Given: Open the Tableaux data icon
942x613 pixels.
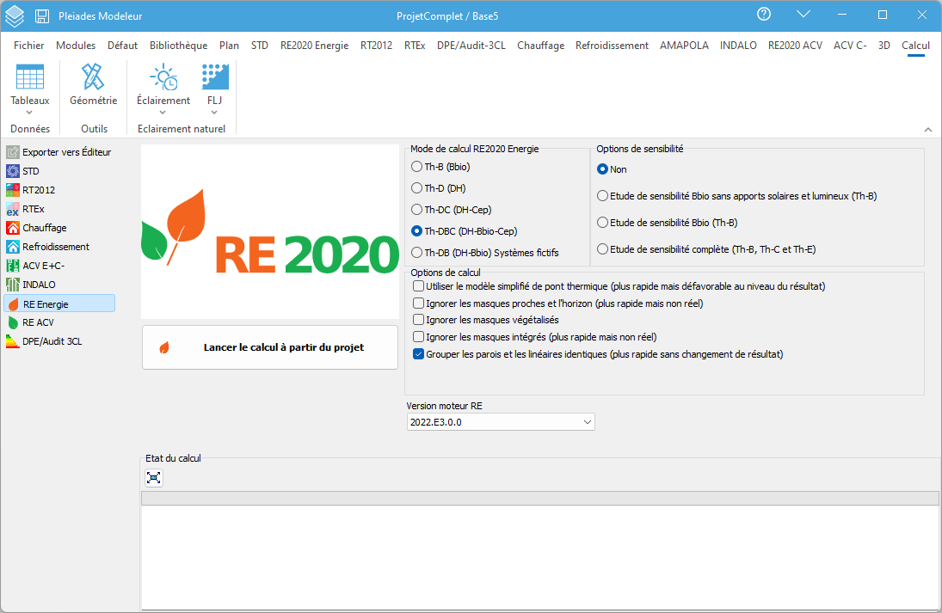Looking at the screenshot, I should coord(30,77).
